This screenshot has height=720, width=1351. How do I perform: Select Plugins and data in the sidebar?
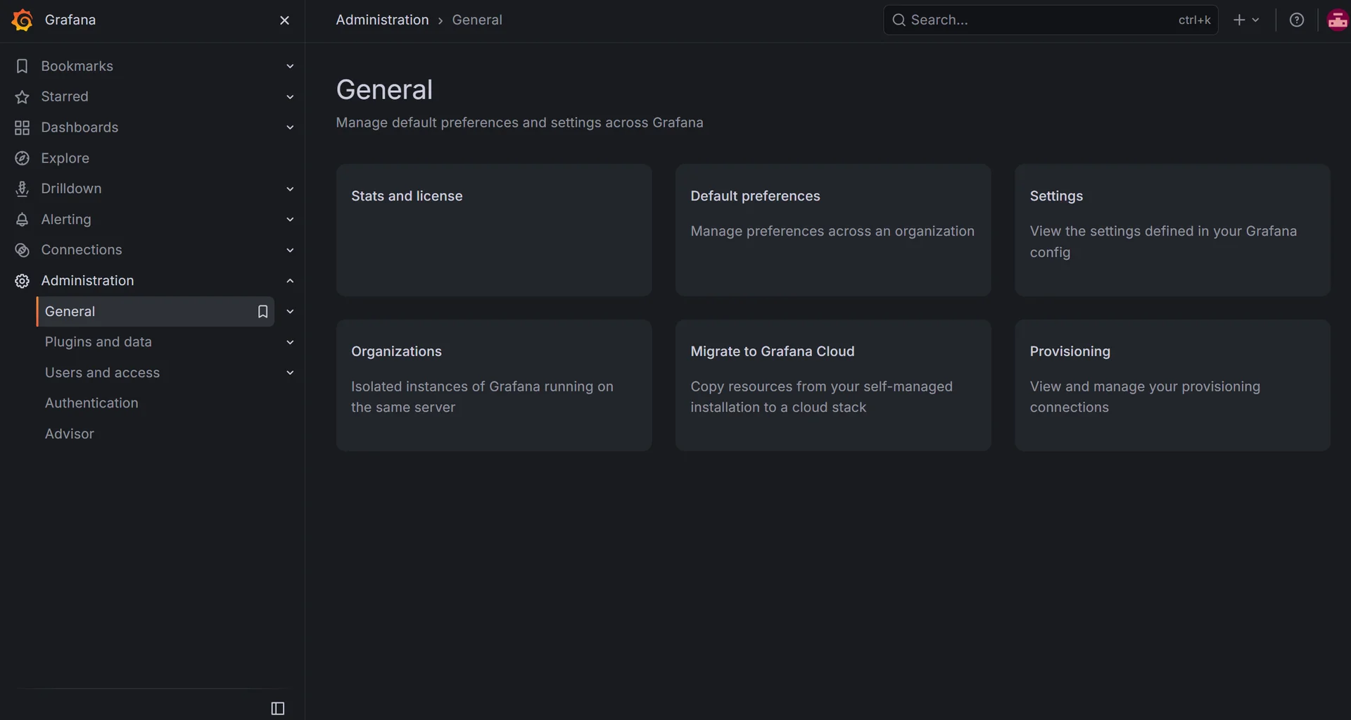pyautogui.click(x=99, y=342)
